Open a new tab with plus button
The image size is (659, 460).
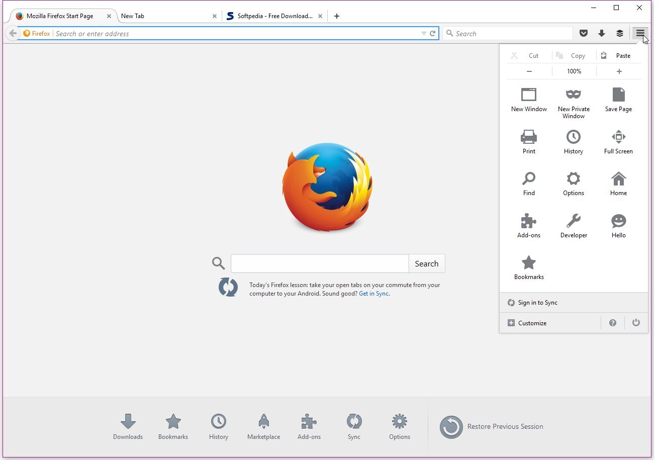coord(337,16)
